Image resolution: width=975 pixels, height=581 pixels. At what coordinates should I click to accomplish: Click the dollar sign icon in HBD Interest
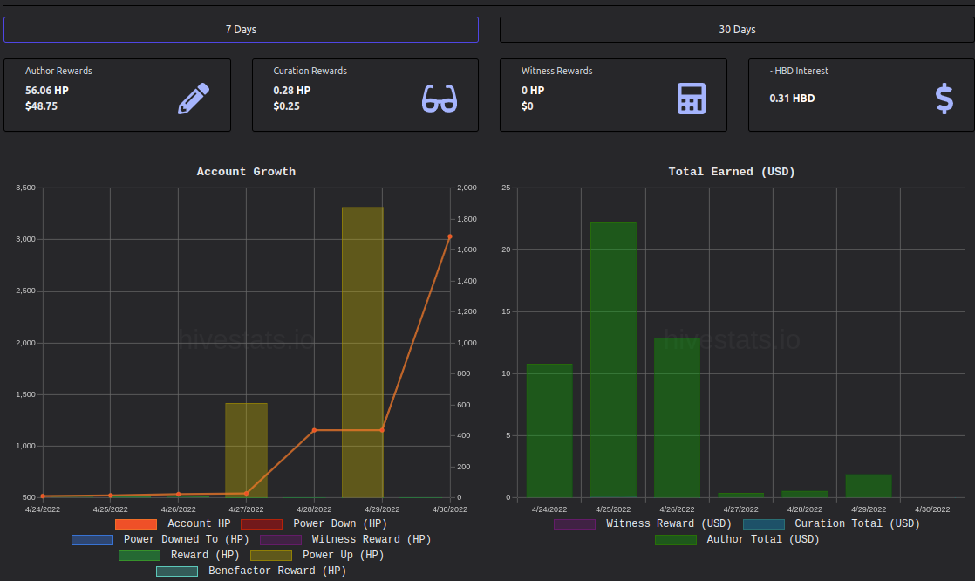click(x=944, y=99)
